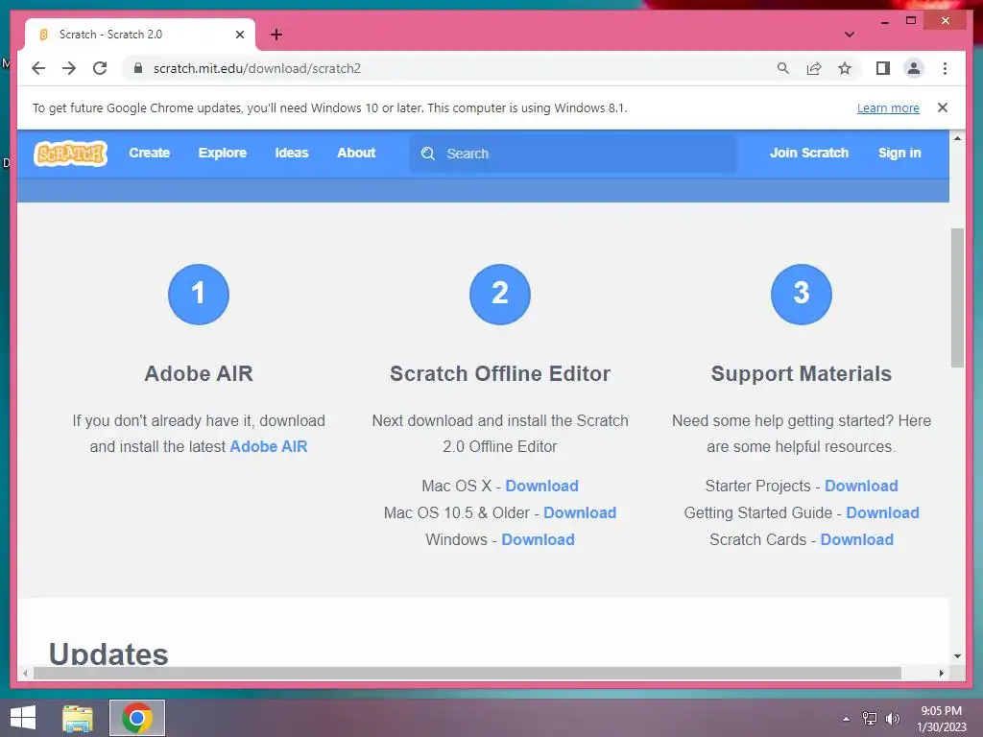Click the Support Materials heading
This screenshot has height=737, width=983.
coord(802,374)
